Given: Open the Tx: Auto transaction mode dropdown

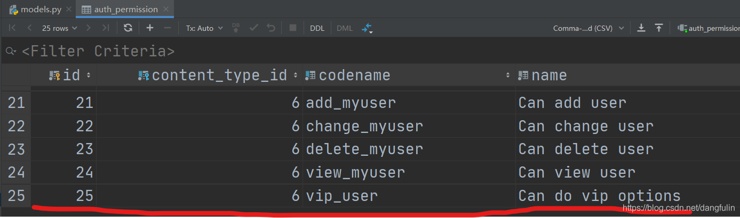Looking at the screenshot, I should 204,28.
